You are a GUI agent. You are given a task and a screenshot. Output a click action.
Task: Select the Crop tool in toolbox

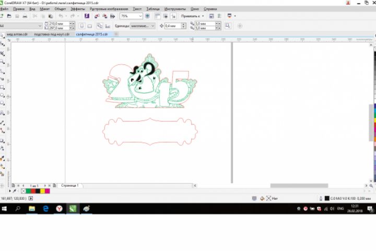pos(2,53)
